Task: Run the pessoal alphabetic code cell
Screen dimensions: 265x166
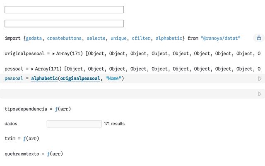Action: pyautogui.click(x=260, y=79)
